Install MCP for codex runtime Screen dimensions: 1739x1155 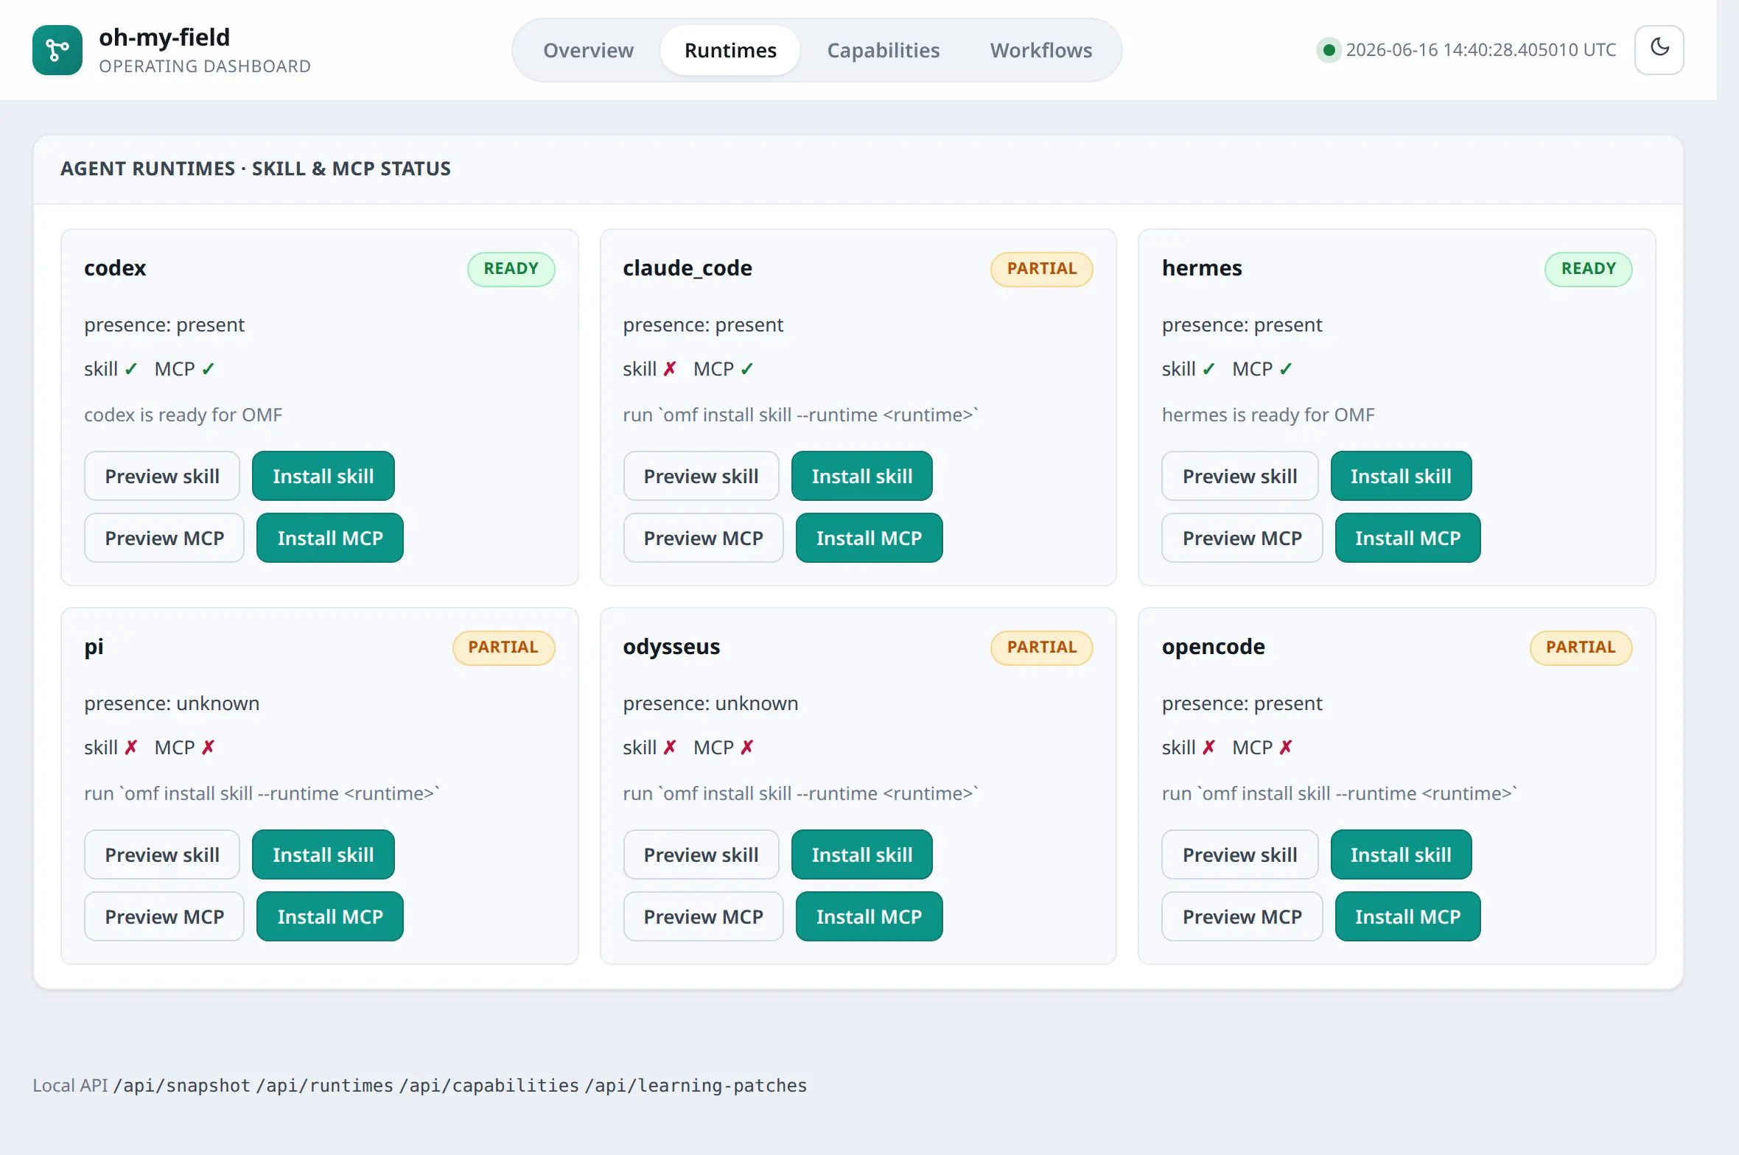point(330,538)
